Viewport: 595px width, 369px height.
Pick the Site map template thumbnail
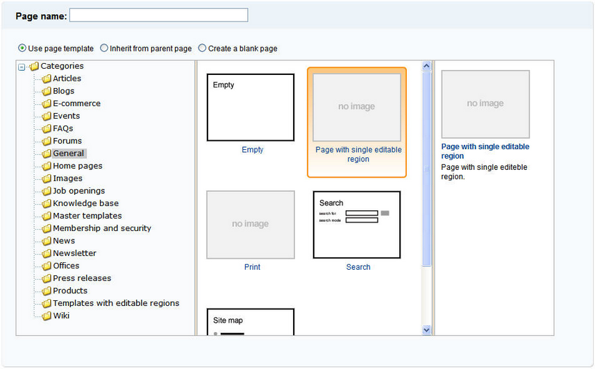[x=251, y=322]
